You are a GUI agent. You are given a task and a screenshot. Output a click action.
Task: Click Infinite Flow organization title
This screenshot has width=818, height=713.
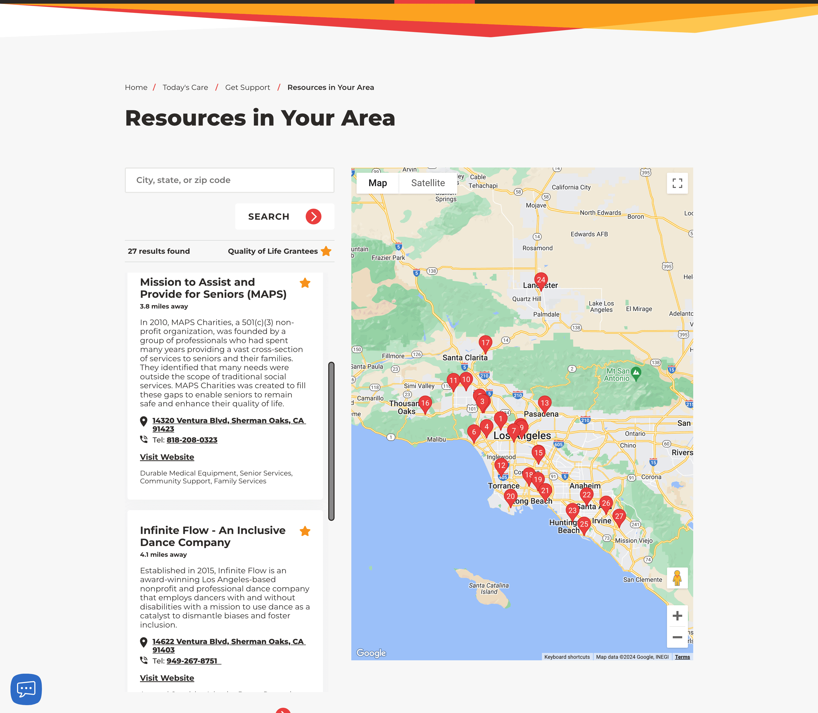pos(213,536)
